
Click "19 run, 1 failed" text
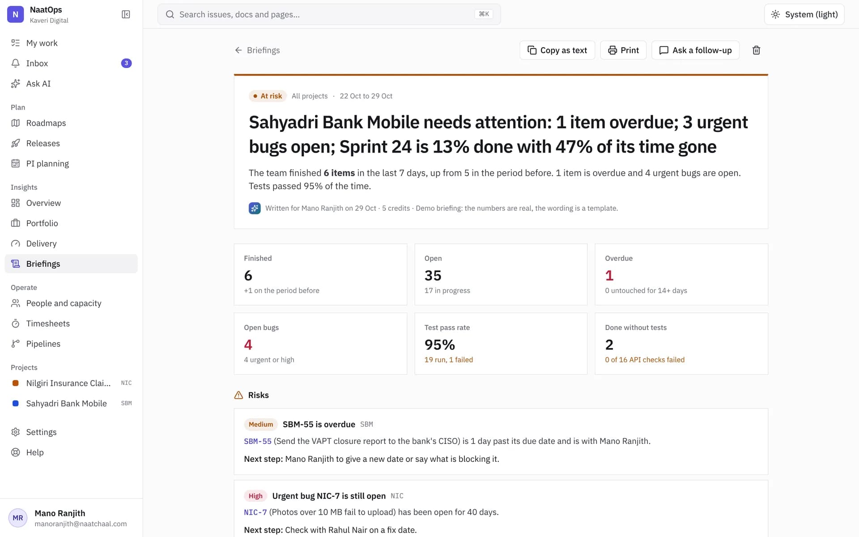pyautogui.click(x=449, y=360)
